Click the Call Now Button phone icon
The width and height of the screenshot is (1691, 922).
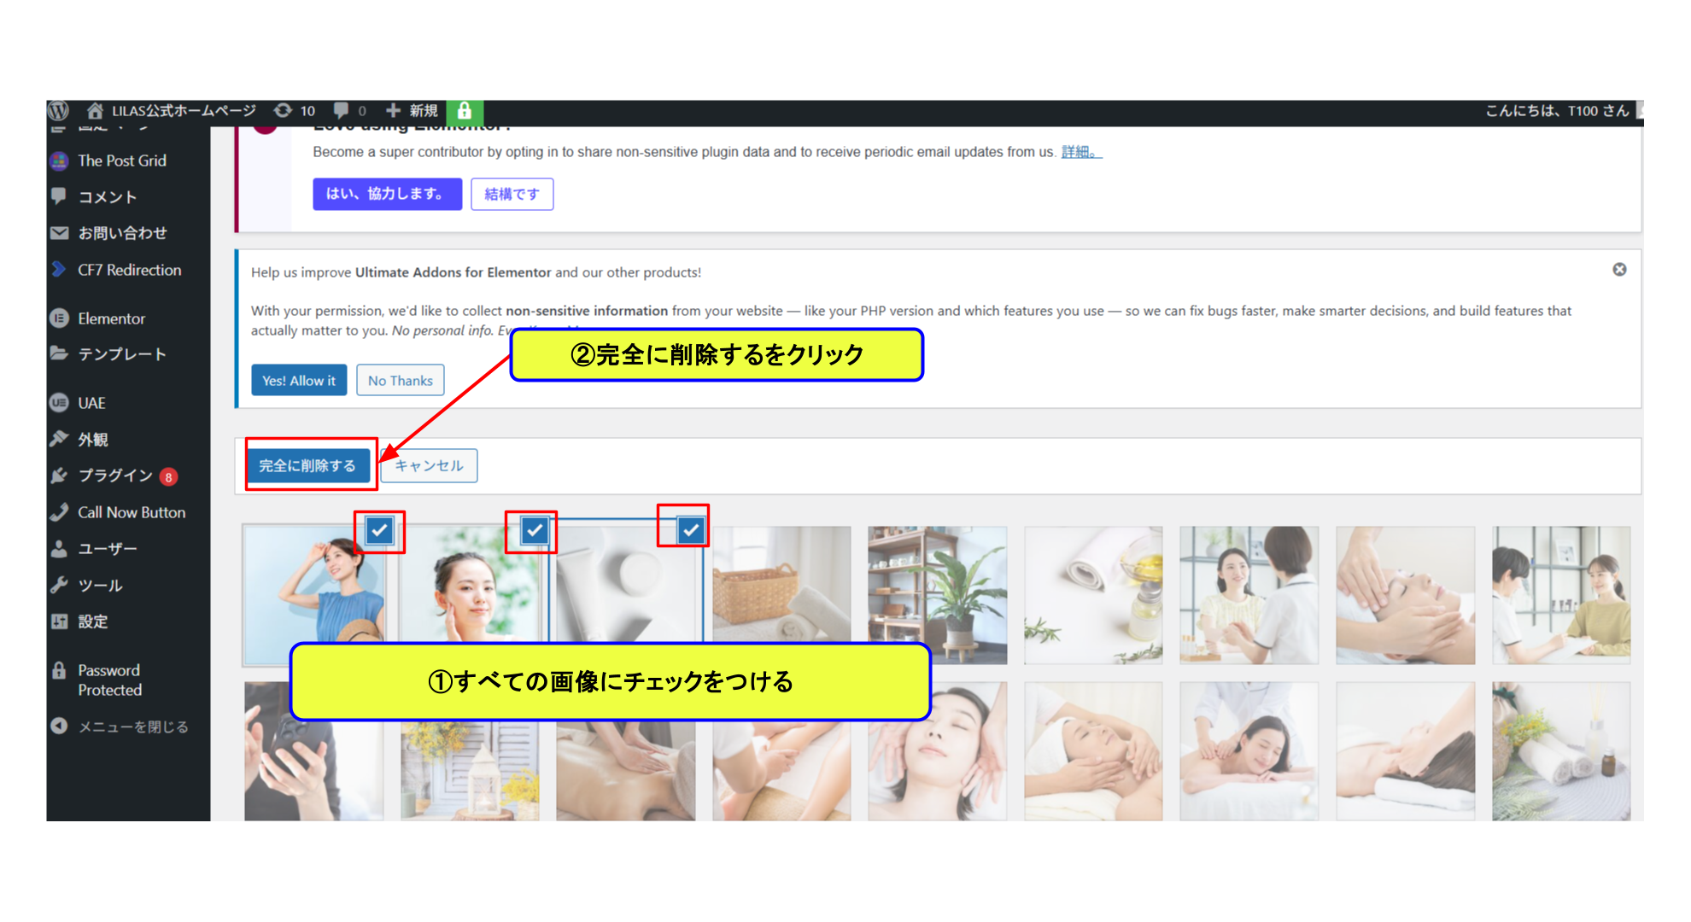pos(59,512)
